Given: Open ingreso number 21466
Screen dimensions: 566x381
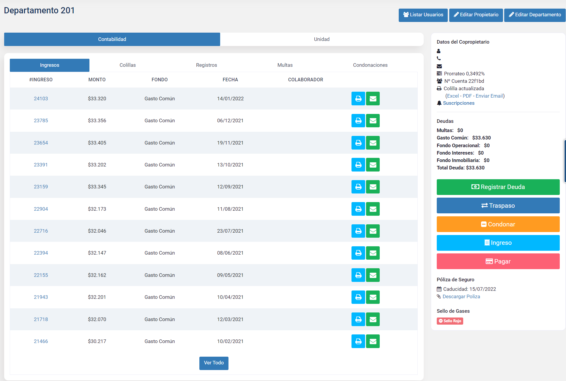Looking at the screenshot, I should (41, 341).
